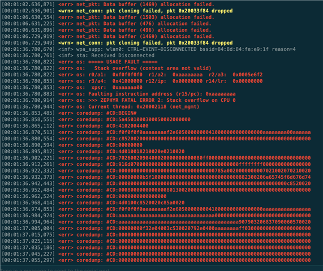Click the coredump #CD:00000000 short line
323x271 pixels.
(72, 145)
